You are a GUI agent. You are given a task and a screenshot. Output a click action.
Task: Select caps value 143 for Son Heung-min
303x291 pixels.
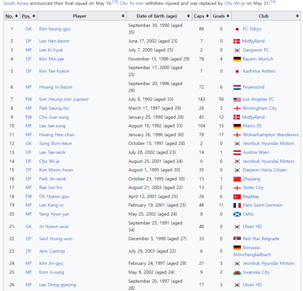[x=201, y=99]
